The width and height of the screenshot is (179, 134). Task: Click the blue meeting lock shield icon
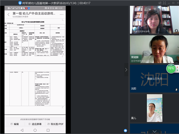[x=20, y=3]
